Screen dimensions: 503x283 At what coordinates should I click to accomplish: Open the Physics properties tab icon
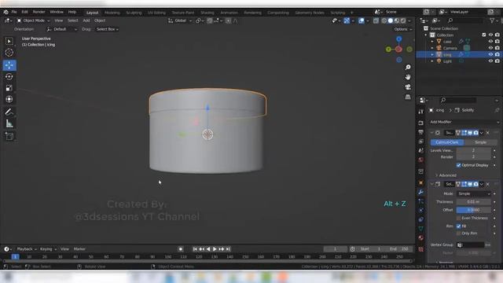coord(420,211)
